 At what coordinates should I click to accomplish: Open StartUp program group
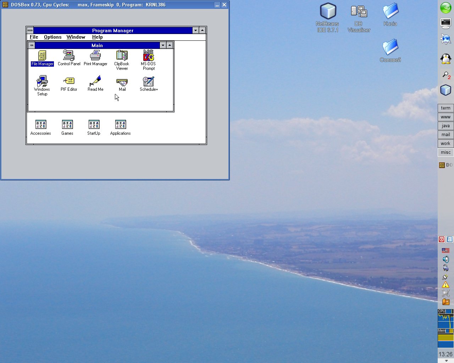(x=94, y=128)
